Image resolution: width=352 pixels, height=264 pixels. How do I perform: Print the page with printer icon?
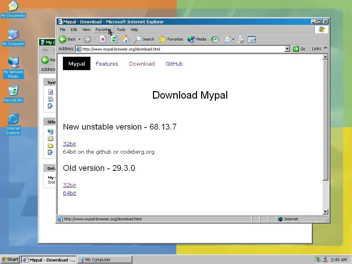(241, 39)
